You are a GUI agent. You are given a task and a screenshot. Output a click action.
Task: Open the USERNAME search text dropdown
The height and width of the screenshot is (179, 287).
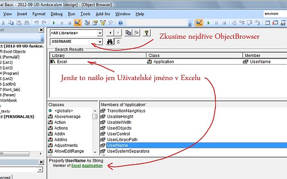[100, 42]
